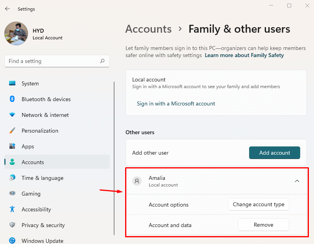Follow Learn more about Family Safety link

(244, 55)
